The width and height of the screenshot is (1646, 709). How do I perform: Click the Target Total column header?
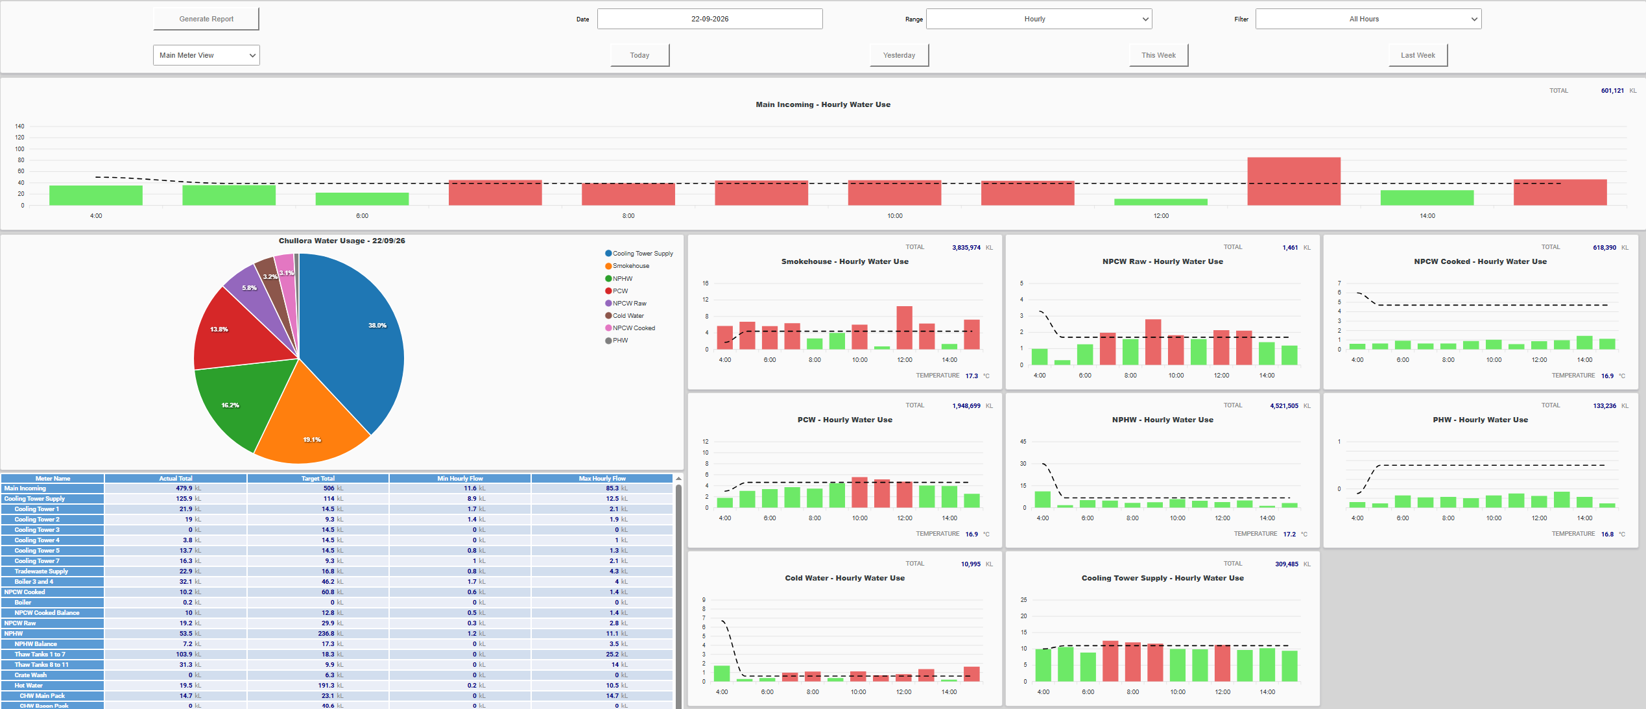pyautogui.click(x=318, y=479)
